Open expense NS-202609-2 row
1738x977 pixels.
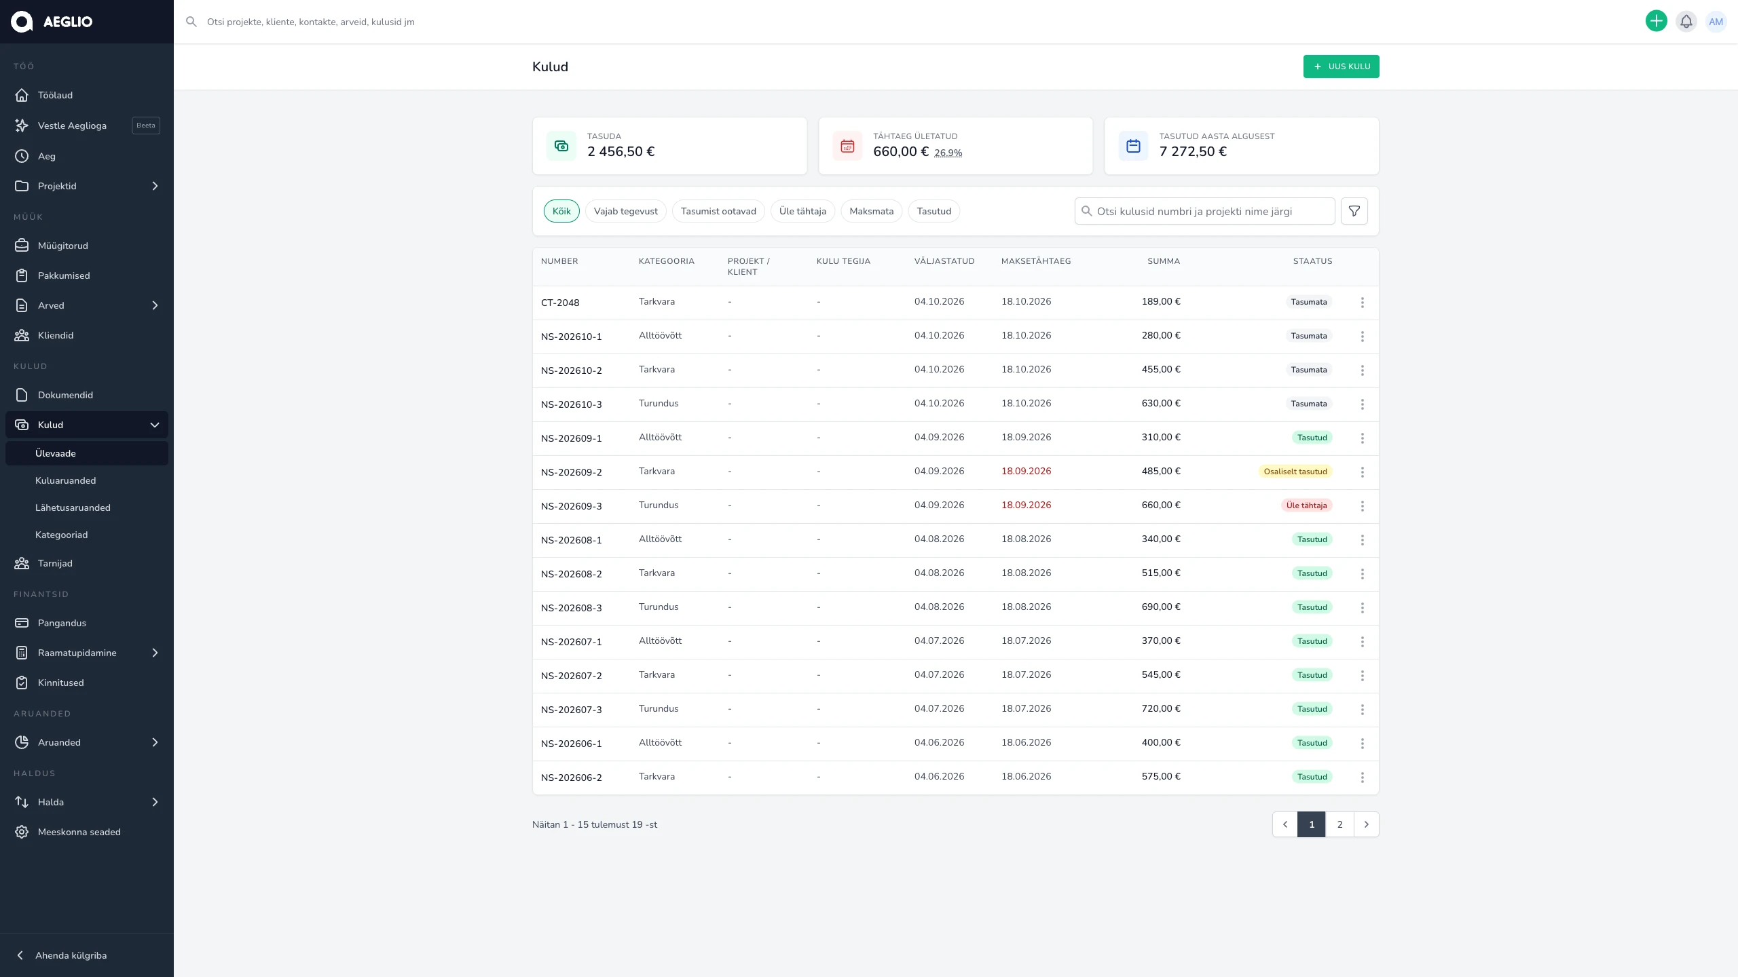point(955,472)
